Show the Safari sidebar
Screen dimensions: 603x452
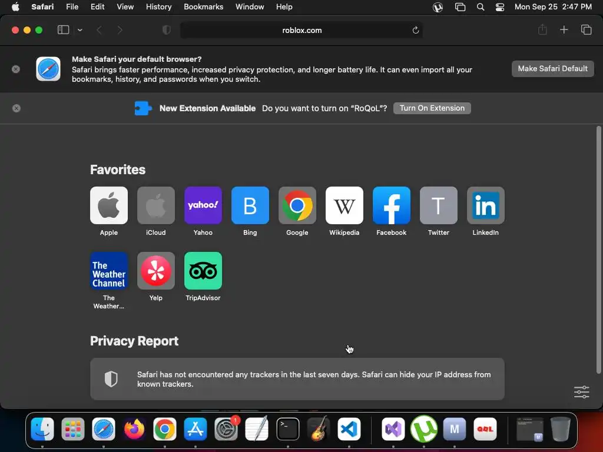click(x=63, y=30)
